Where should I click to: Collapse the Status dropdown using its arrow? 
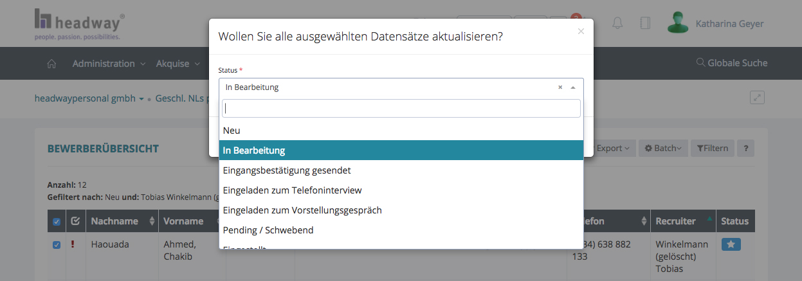(x=572, y=87)
